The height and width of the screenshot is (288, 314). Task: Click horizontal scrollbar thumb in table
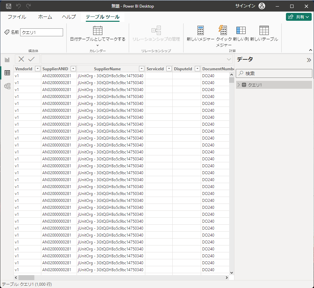[26, 277]
